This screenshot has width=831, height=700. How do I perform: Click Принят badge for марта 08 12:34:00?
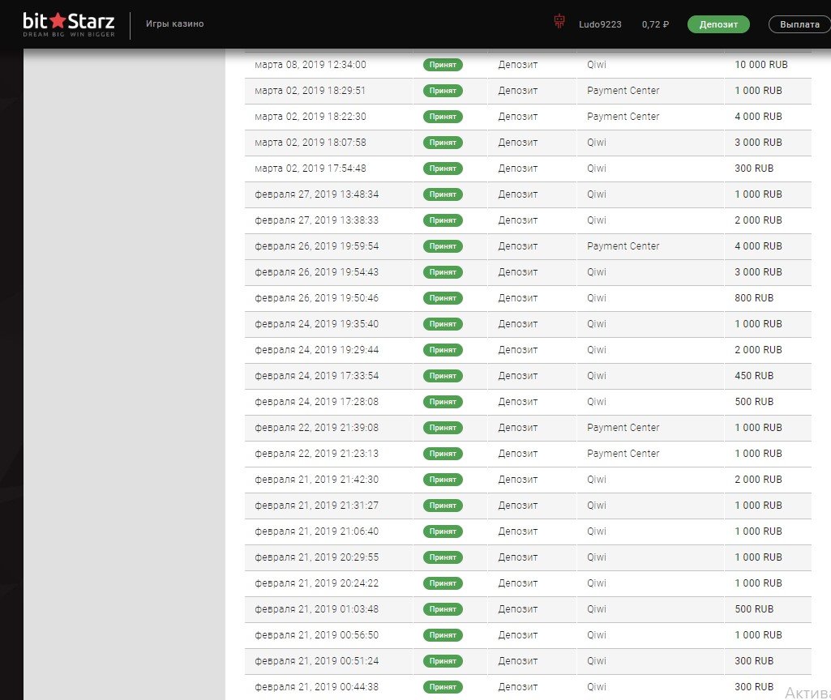tap(443, 65)
